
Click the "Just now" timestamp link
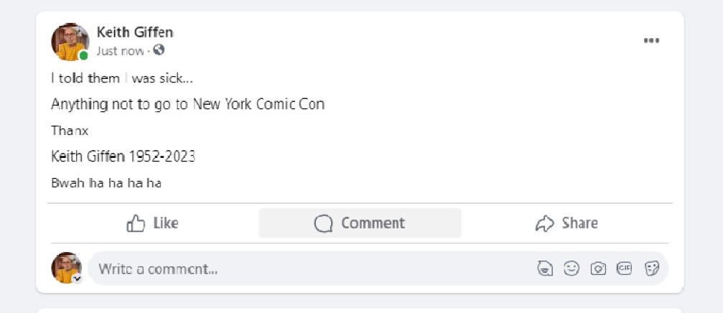[x=120, y=51]
